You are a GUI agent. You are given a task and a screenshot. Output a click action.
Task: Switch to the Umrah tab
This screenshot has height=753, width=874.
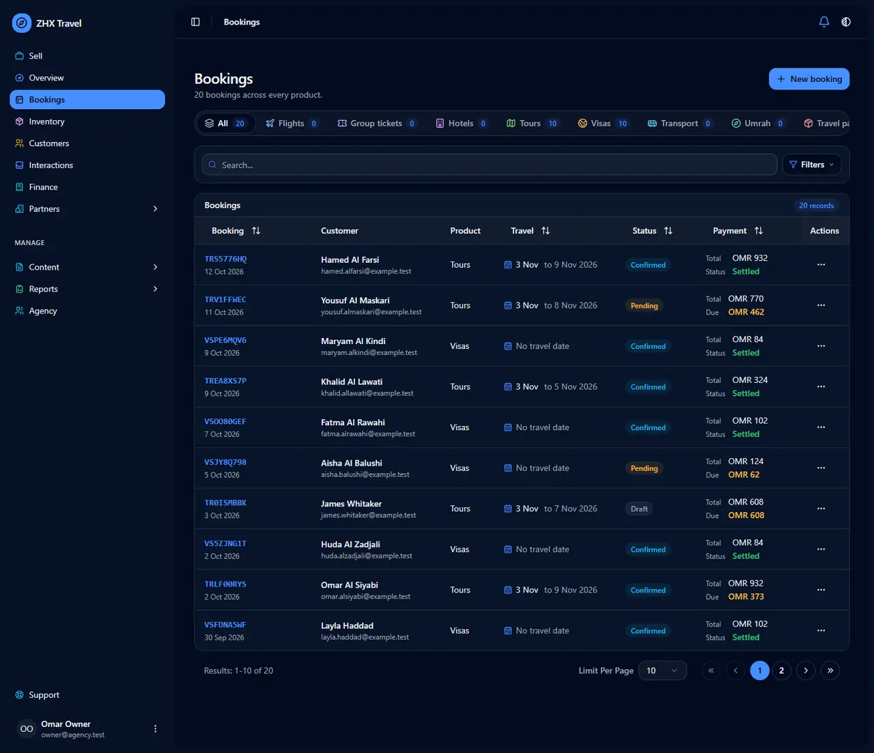click(x=758, y=124)
